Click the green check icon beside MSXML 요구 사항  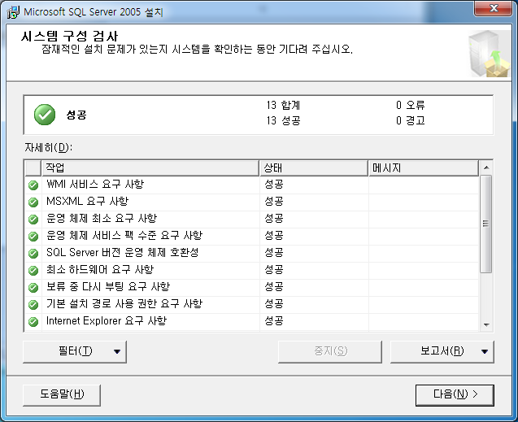pos(33,202)
